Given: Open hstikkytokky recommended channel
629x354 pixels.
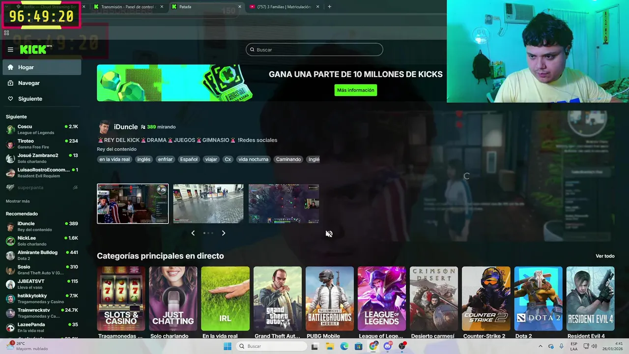Looking at the screenshot, I should pos(42,298).
